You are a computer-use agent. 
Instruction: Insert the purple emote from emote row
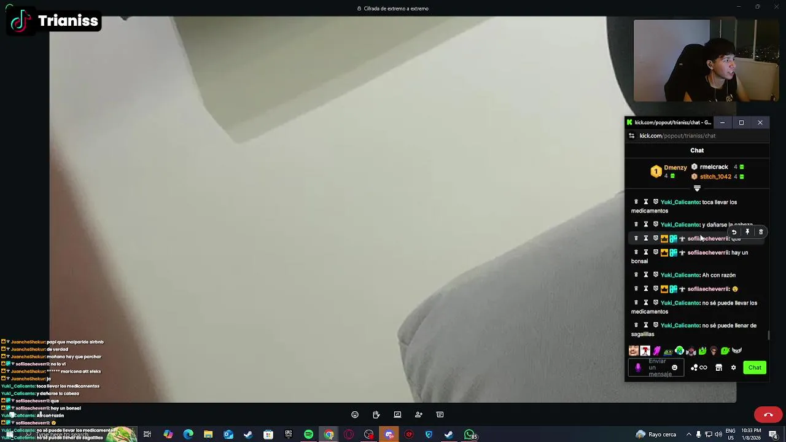[656, 351]
